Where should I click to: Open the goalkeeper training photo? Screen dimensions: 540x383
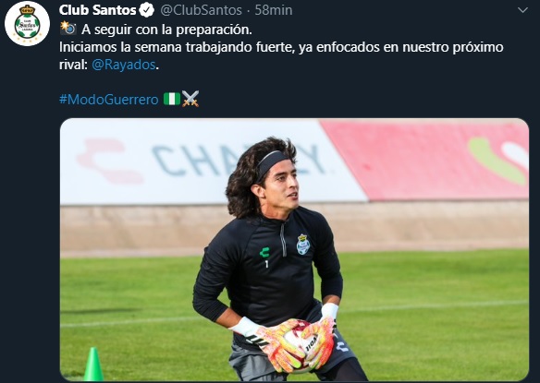pyautogui.click(x=294, y=249)
